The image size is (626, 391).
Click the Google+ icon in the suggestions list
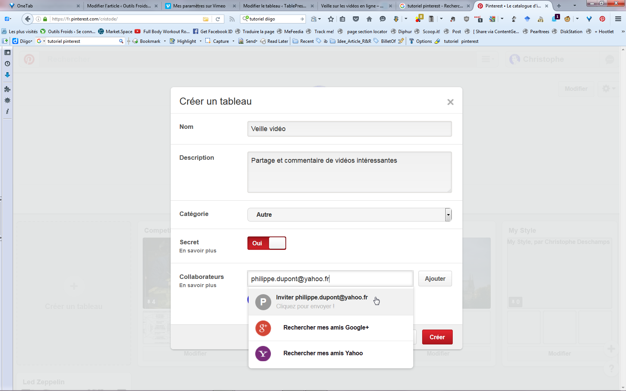click(x=263, y=328)
